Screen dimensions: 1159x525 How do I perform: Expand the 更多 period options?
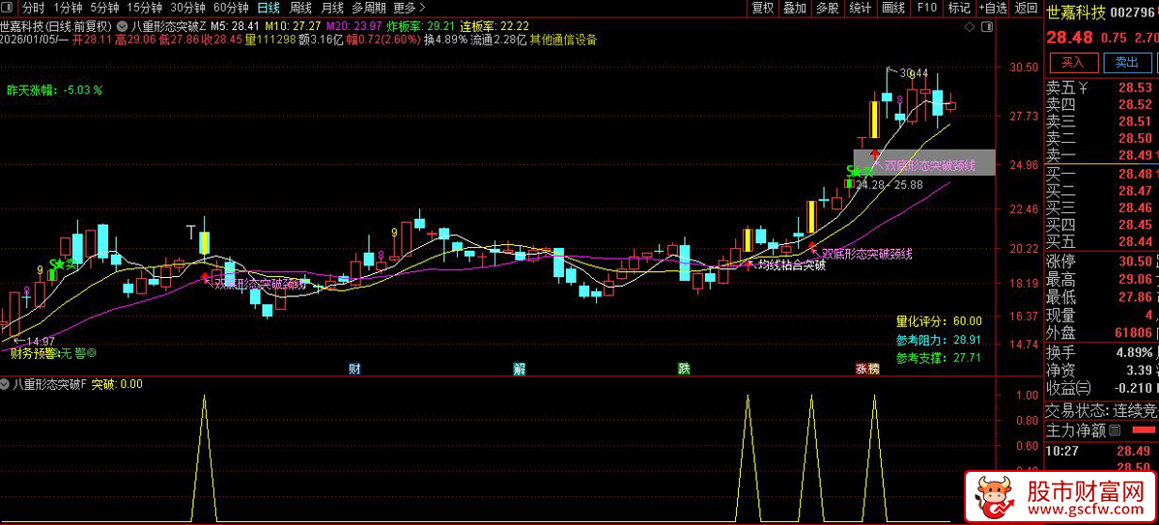pos(409,8)
